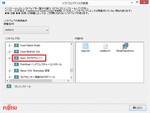150x113 pixels.
Task: Click the カメラセンサー機能ON/OFFツール icon
Action: [16, 77]
